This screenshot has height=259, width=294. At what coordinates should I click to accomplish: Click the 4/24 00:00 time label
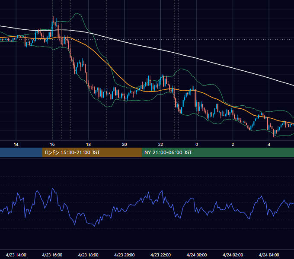(197, 255)
